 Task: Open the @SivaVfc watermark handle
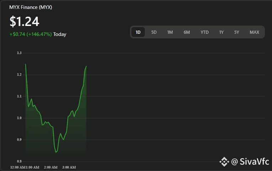click(x=250, y=162)
